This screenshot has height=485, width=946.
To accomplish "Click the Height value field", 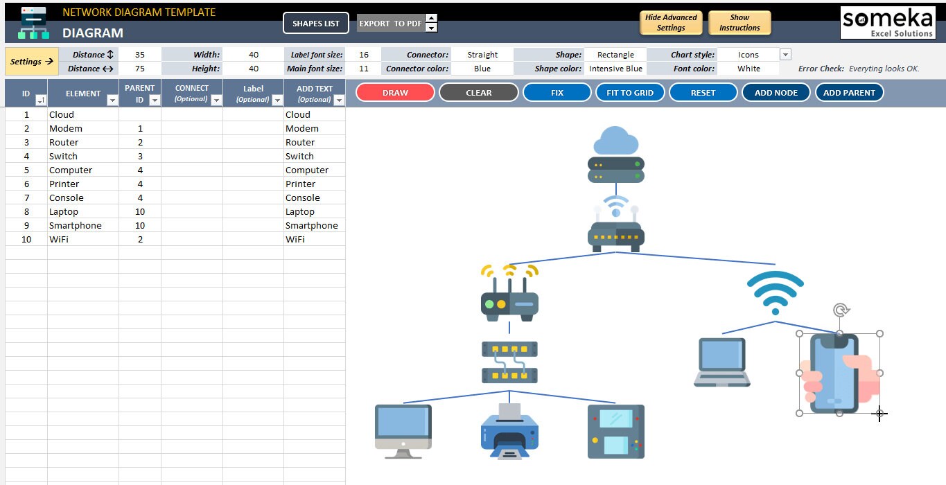I will coord(254,69).
